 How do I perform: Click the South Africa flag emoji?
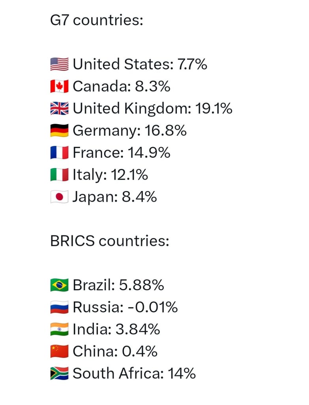(59, 373)
